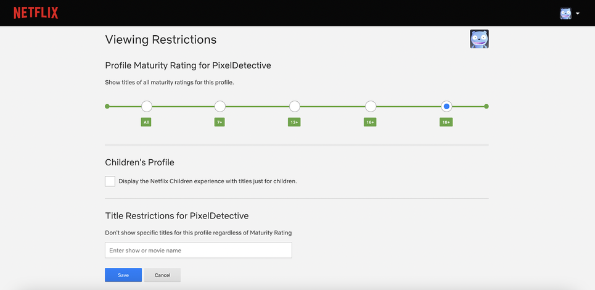Open the account dropdown arrow

(578, 14)
